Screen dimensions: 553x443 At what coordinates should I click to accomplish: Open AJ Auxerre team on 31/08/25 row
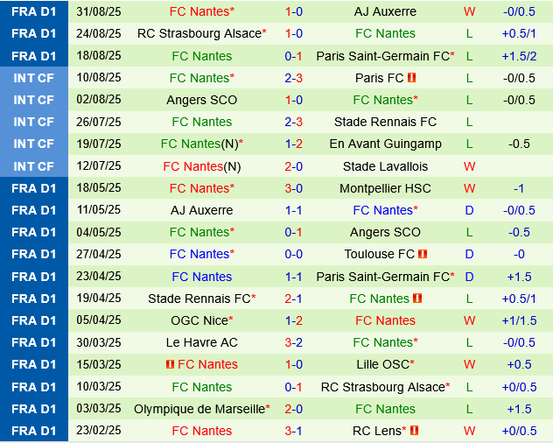(385, 11)
